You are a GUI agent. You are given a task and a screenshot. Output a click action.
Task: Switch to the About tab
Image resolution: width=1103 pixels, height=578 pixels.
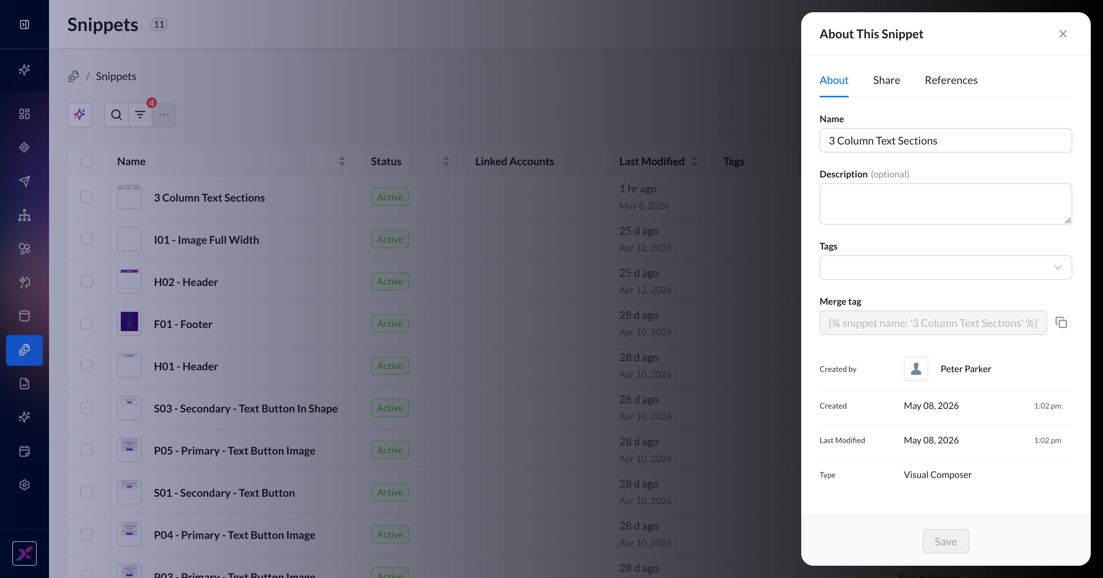pyautogui.click(x=834, y=80)
